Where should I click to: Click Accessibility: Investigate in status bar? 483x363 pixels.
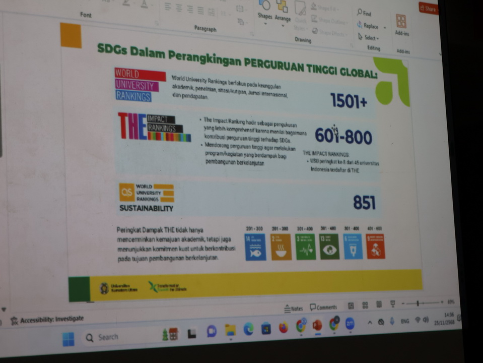pos(48,319)
